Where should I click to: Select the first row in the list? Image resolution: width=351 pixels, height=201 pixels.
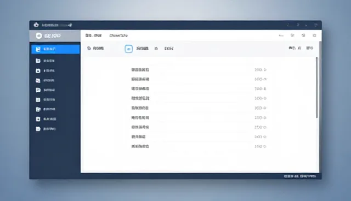199,70
